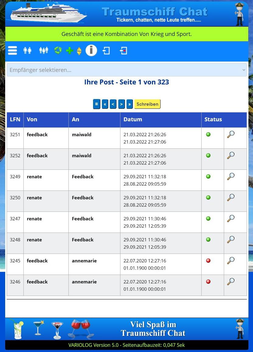Open the magnifier for message 3251
This screenshot has width=253, height=352.
point(231,134)
